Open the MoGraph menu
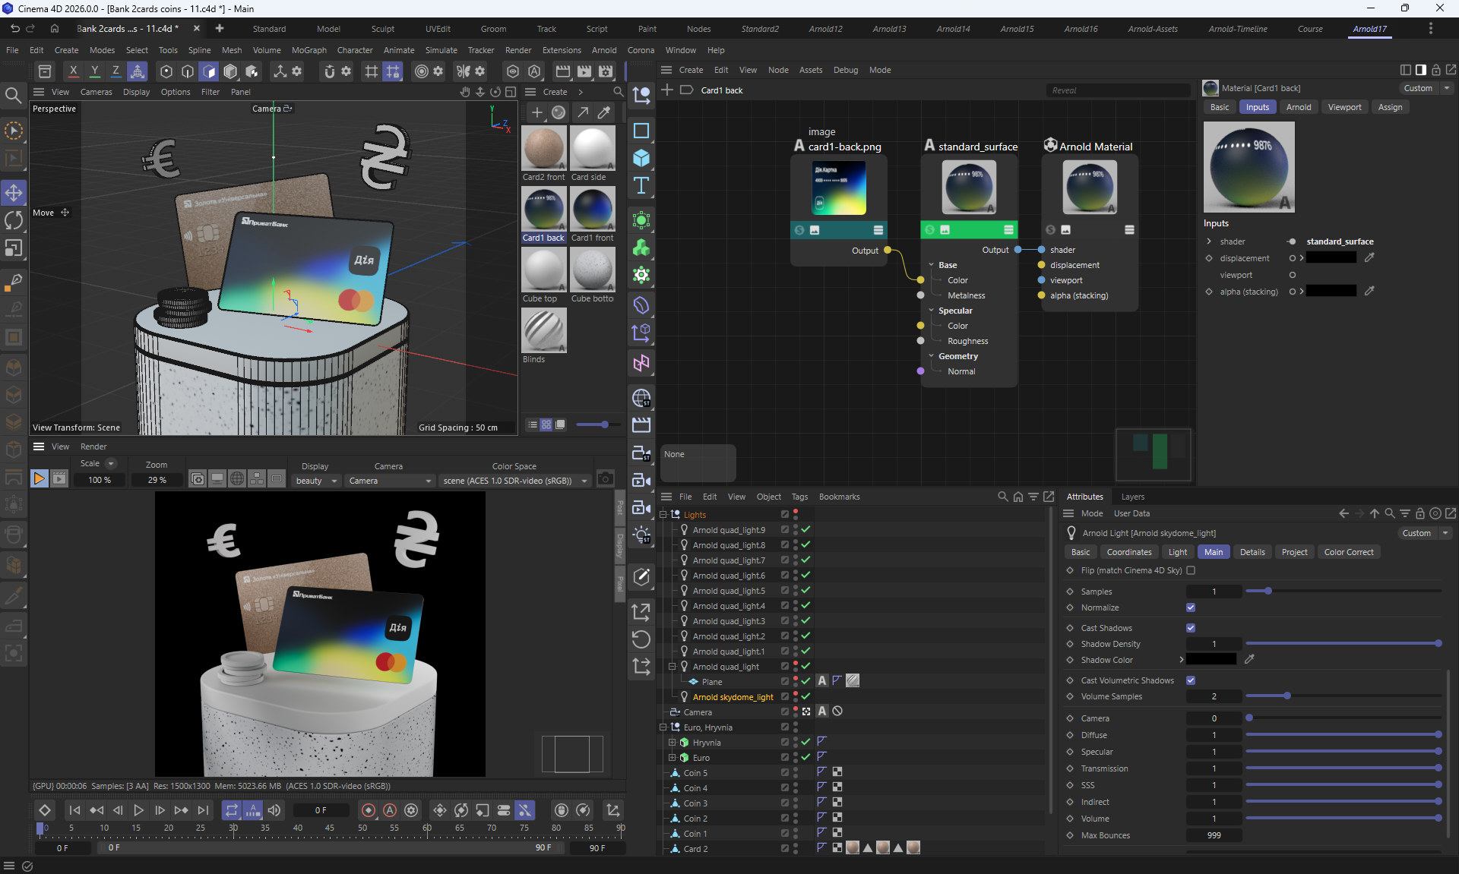The height and width of the screenshot is (874, 1459). pos(309,50)
